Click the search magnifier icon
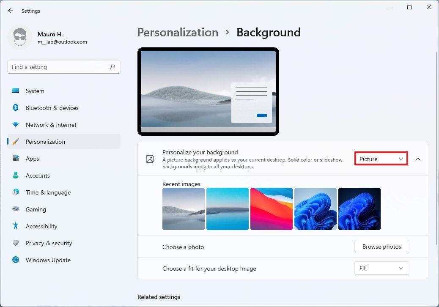This screenshot has width=439, height=307. coord(112,67)
